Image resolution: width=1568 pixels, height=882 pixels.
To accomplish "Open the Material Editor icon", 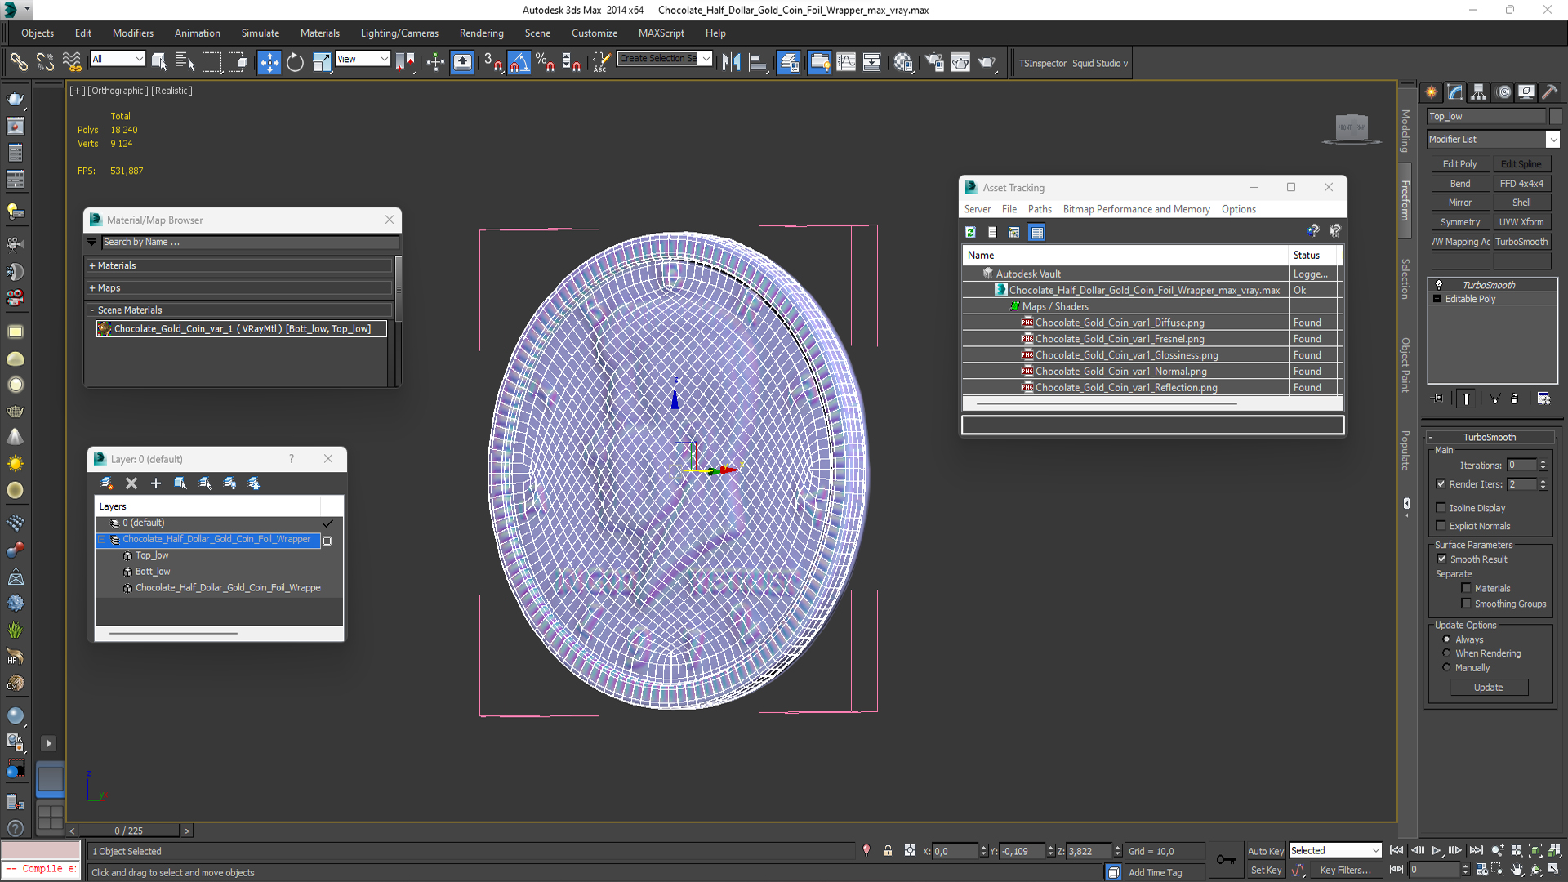I will [x=902, y=62].
